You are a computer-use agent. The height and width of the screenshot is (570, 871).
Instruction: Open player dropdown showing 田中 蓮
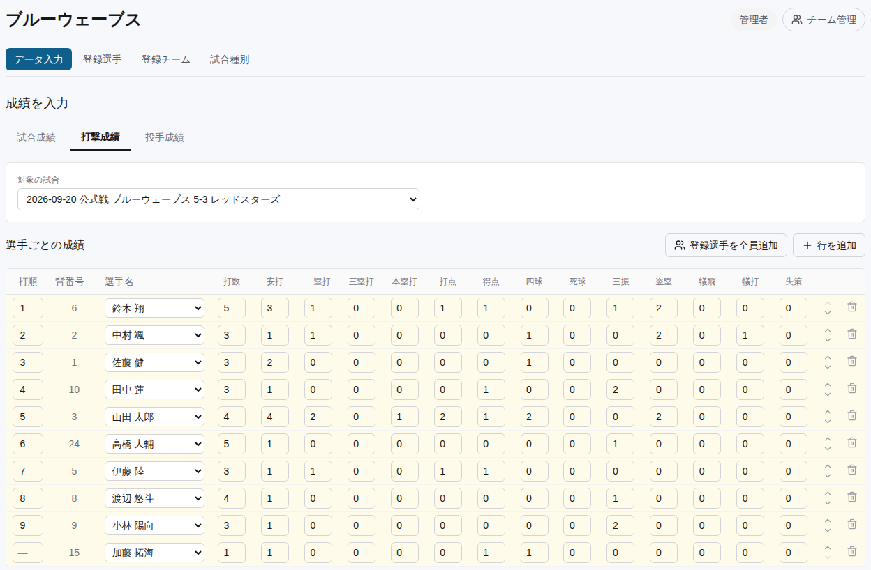tap(154, 390)
